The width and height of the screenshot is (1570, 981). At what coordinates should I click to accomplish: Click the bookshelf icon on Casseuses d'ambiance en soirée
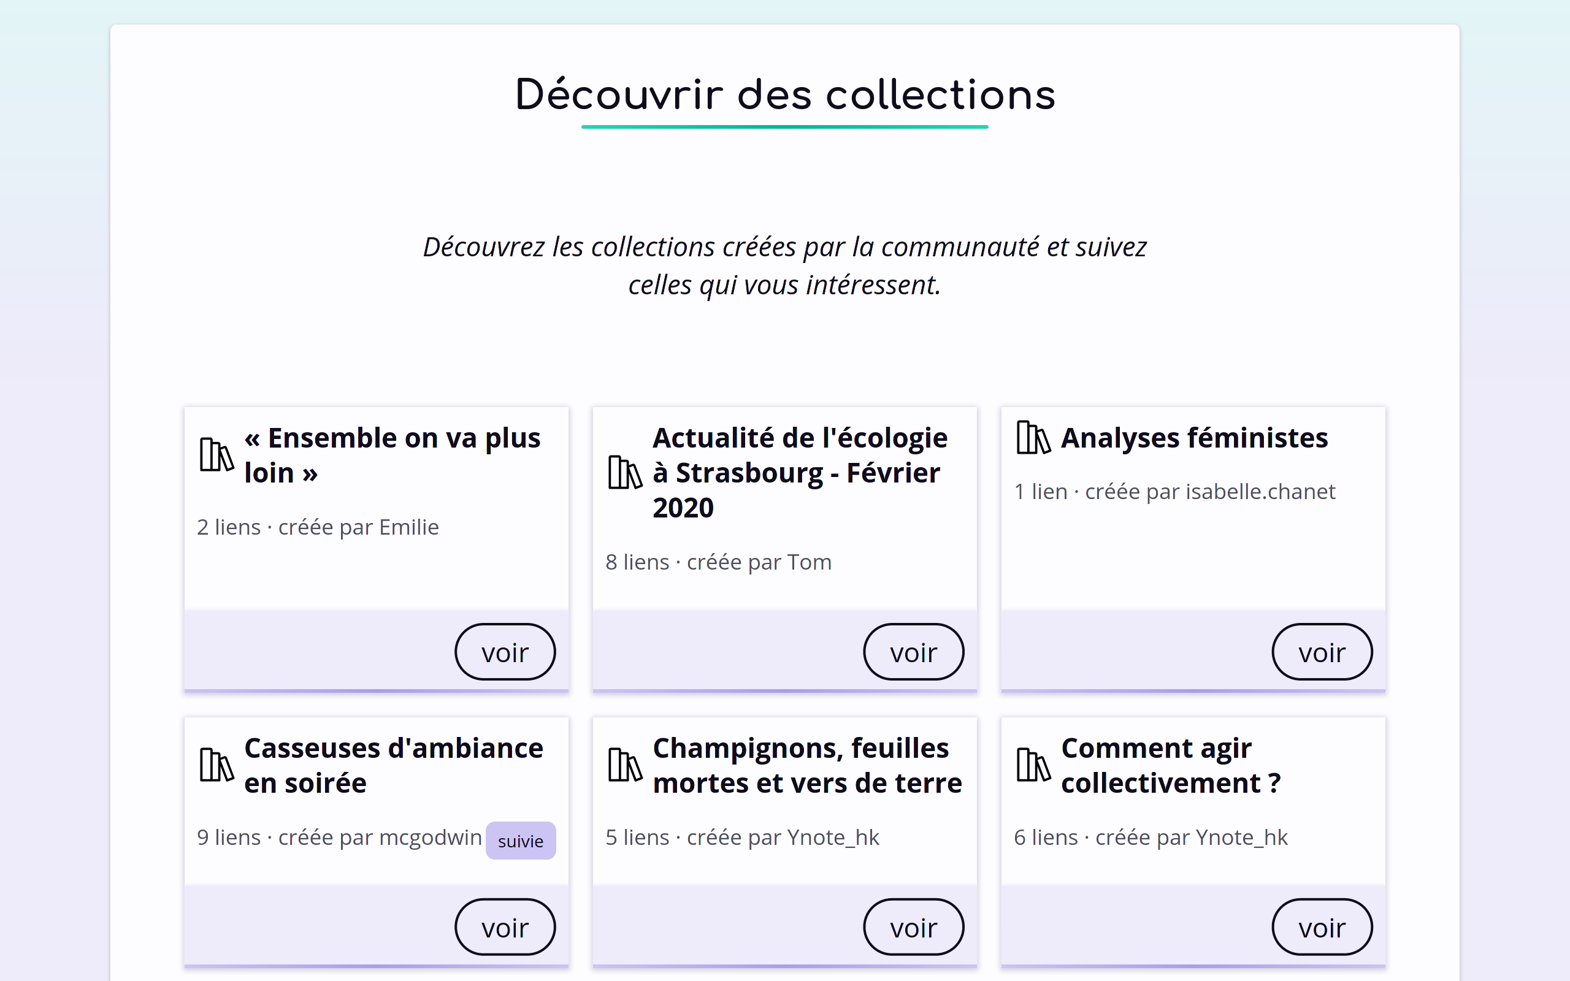click(x=216, y=766)
